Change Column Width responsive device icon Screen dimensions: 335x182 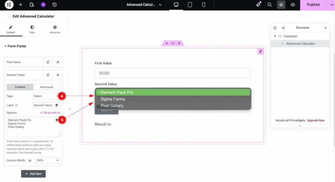click(30, 160)
